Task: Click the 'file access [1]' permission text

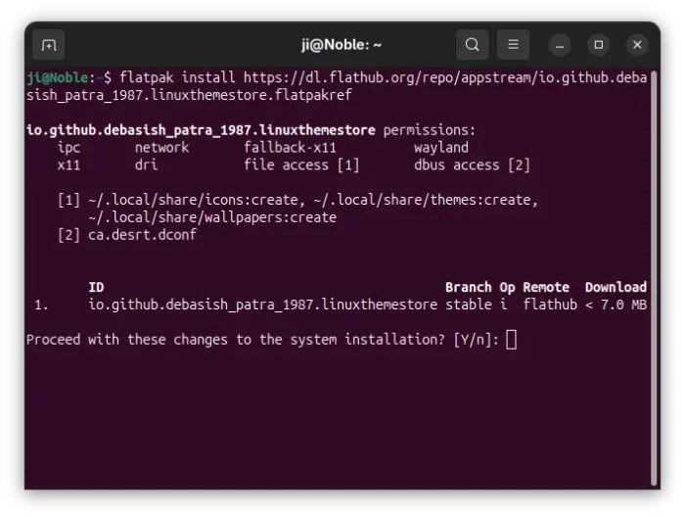Action: pyautogui.click(x=301, y=165)
